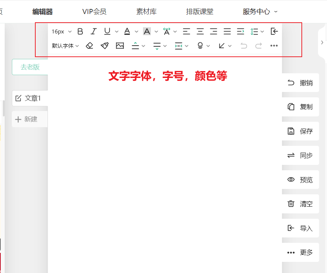Click the import arrow icon in toolbar
This screenshot has width=327, height=273.
pyautogui.click(x=274, y=32)
